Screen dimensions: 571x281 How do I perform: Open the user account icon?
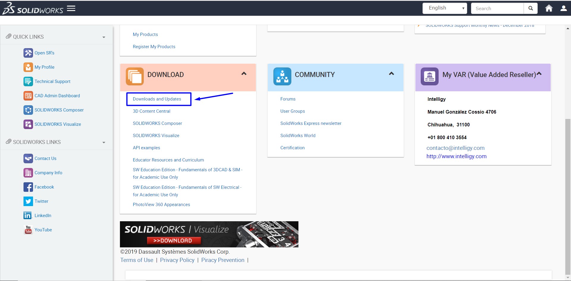point(564,8)
